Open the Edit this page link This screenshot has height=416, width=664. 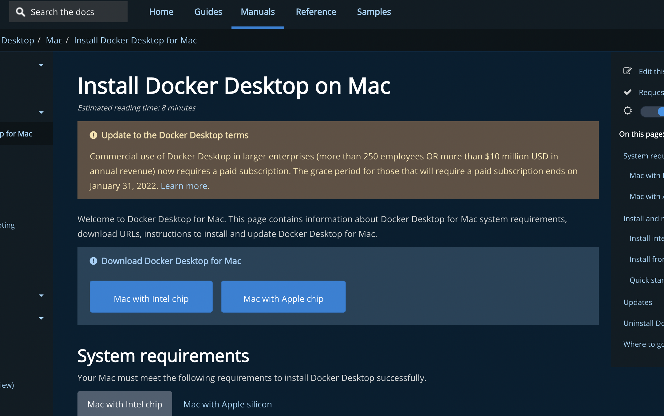coord(651,71)
